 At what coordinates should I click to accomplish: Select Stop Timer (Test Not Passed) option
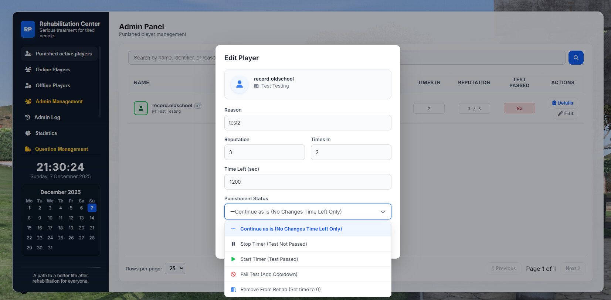click(274, 244)
